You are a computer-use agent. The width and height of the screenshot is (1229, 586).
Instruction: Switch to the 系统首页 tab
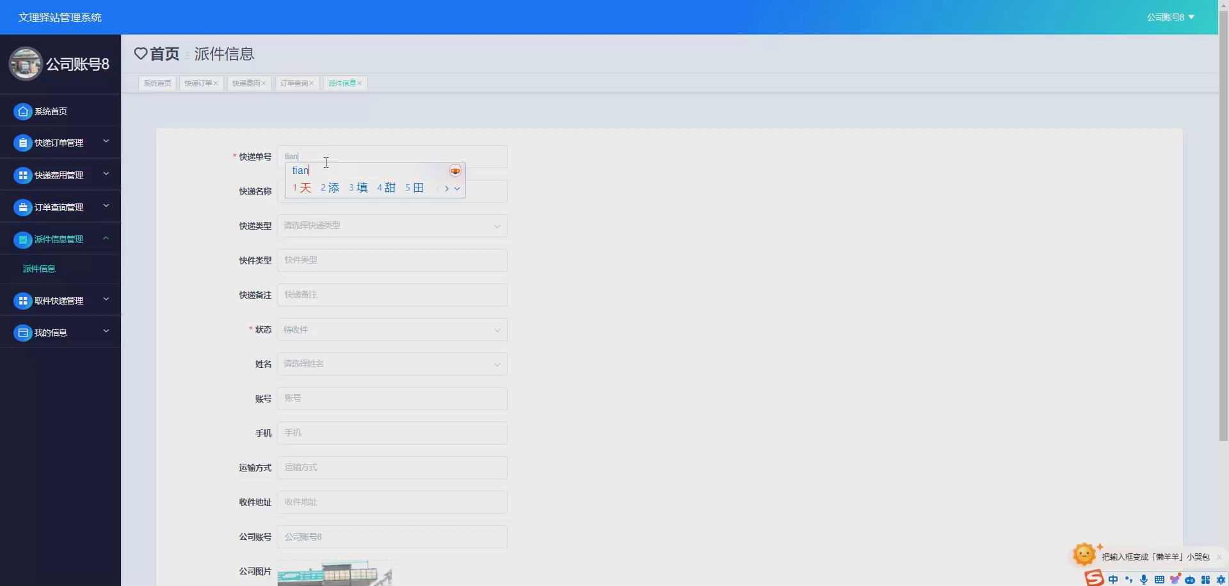157,83
